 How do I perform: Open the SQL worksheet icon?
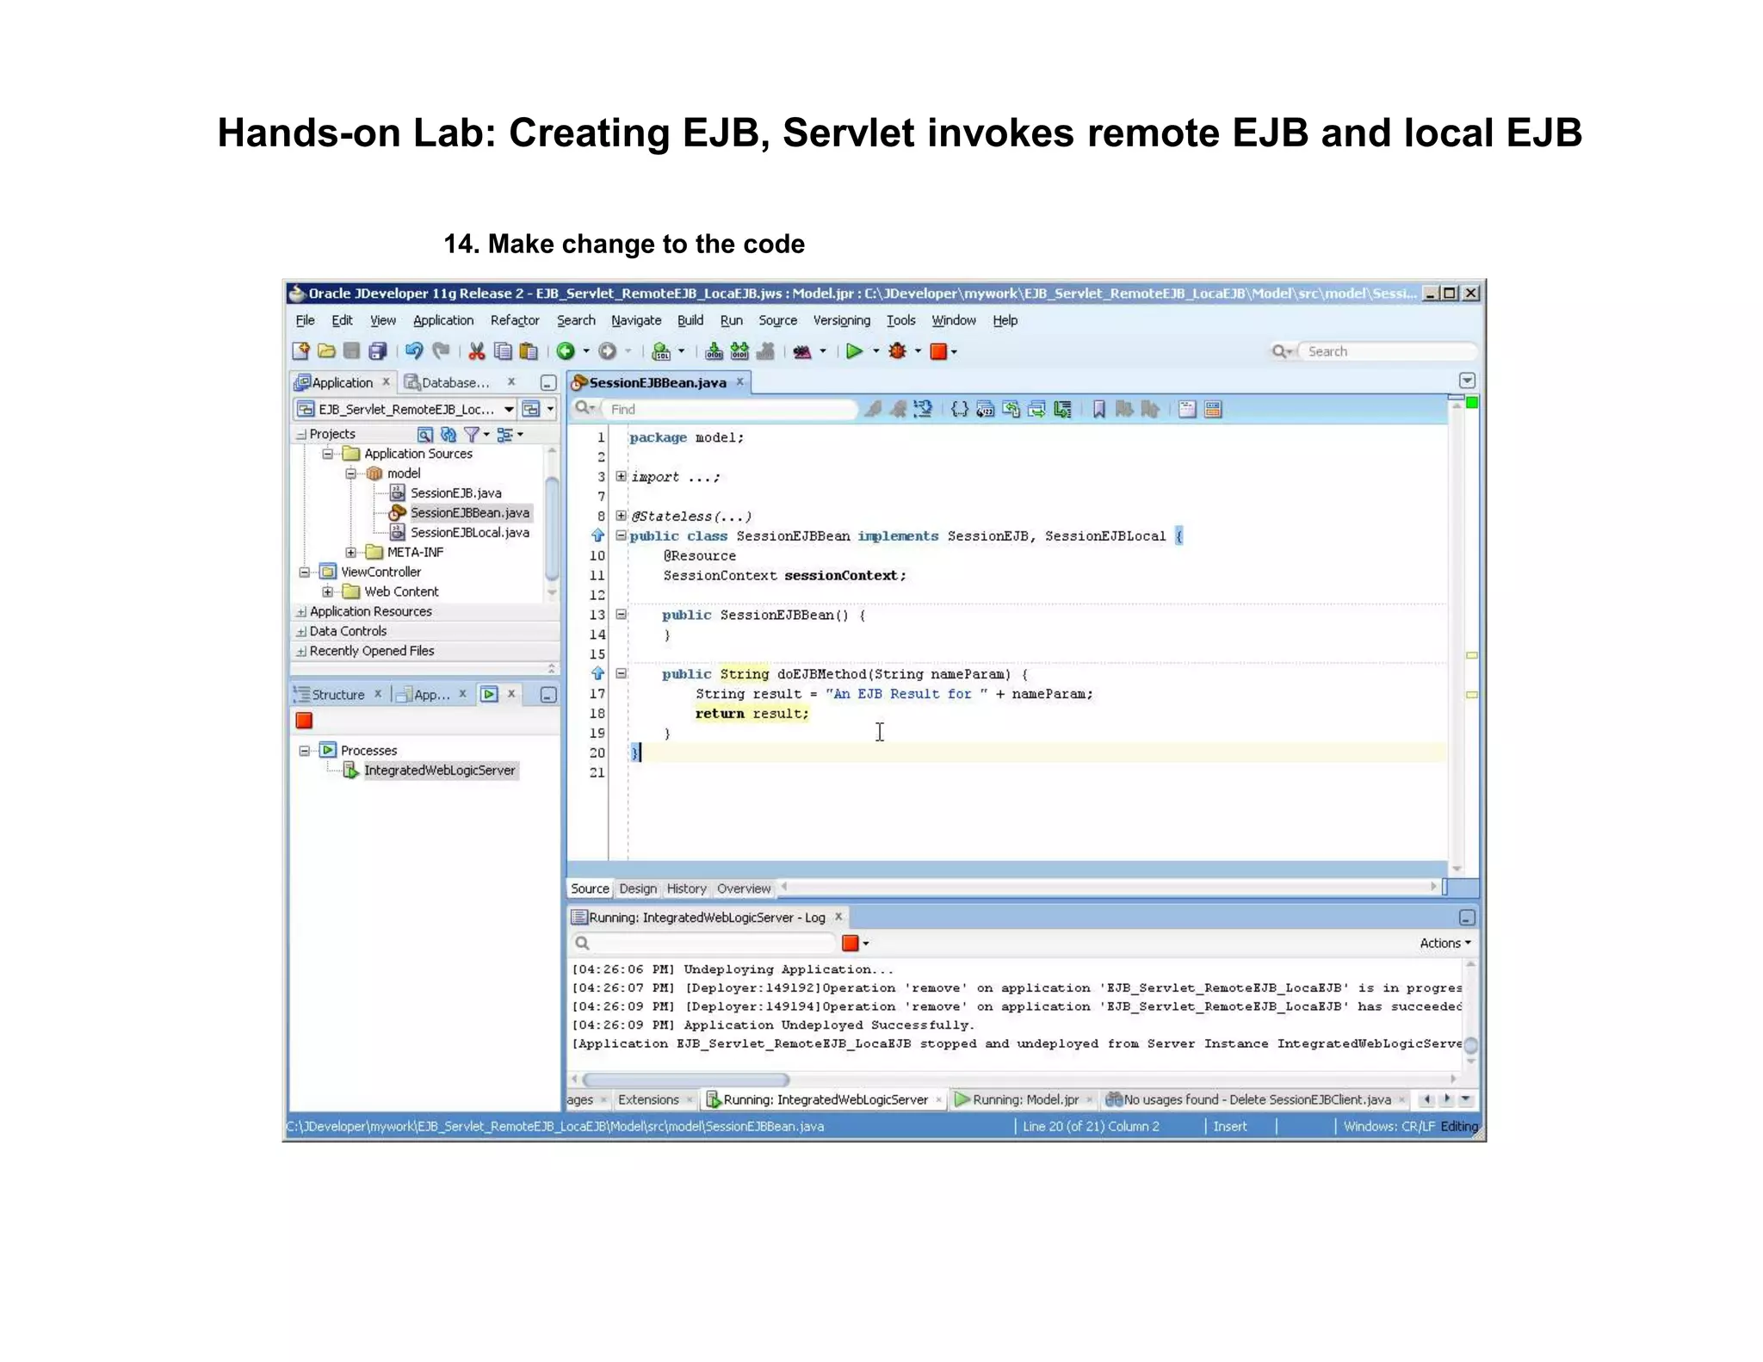[661, 351]
